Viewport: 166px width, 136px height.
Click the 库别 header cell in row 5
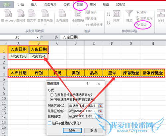click(x=39, y=73)
